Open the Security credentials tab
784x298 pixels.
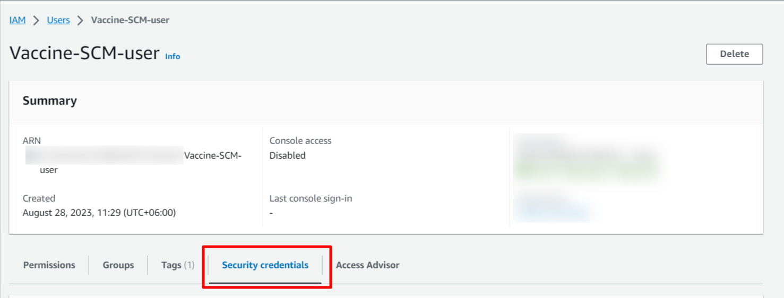click(x=265, y=265)
